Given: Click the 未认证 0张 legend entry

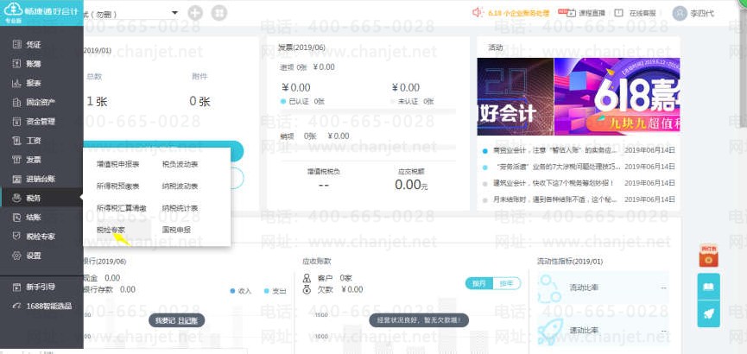Looking at the screenshot, I should tap(413, 102).
